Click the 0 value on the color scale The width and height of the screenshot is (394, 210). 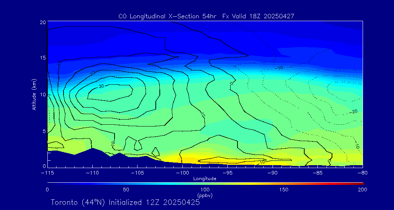click(x=47, y=190)
